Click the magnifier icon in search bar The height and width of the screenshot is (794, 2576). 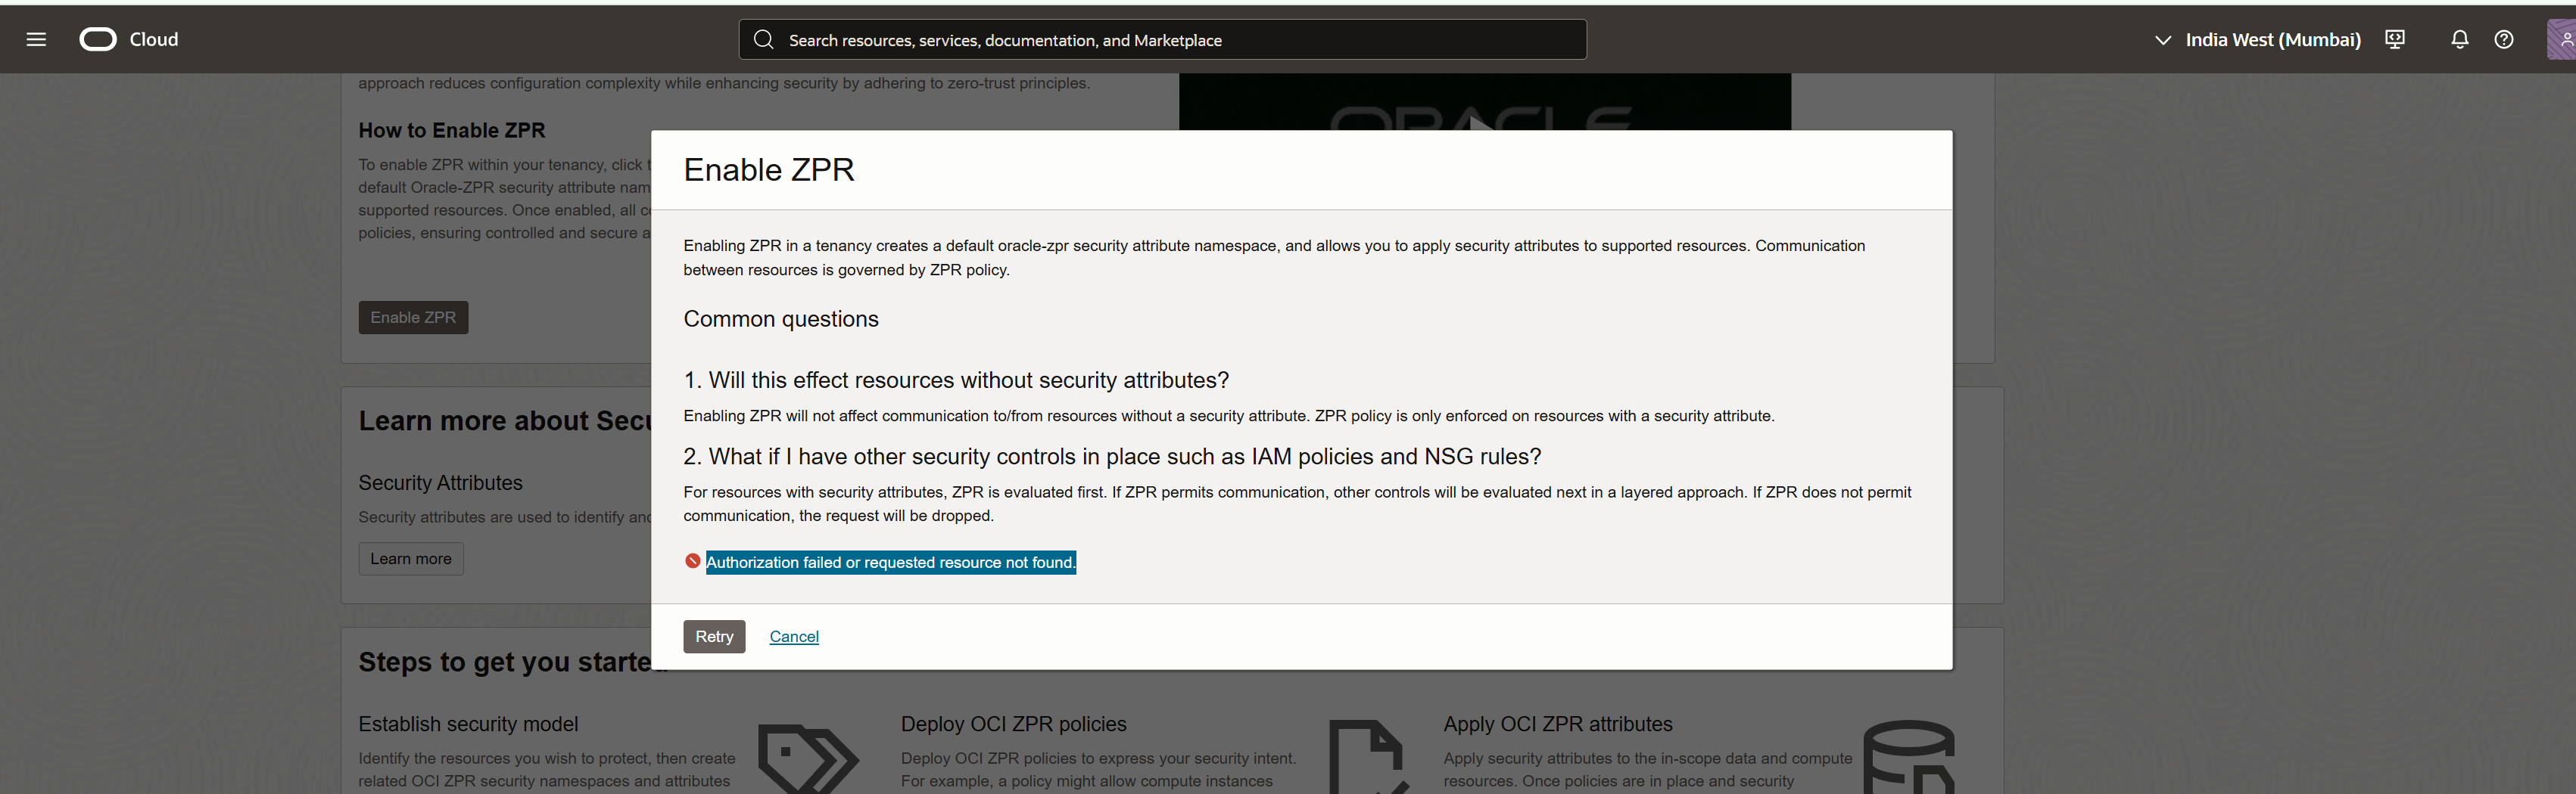click(764, 40)
